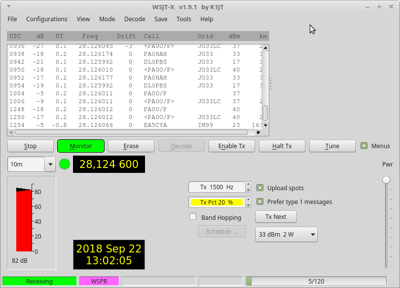Toggle the Menus checkbox

[x=364, y=146]
